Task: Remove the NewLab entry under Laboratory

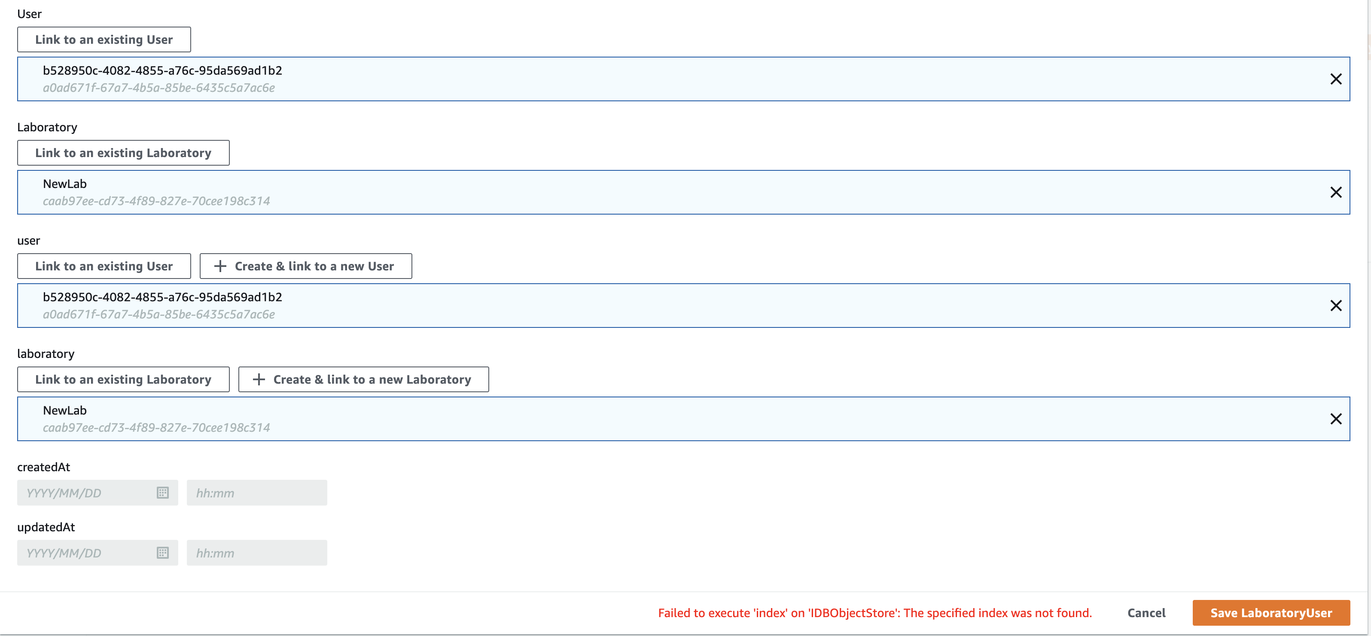Action: [x=1336, y=192]
